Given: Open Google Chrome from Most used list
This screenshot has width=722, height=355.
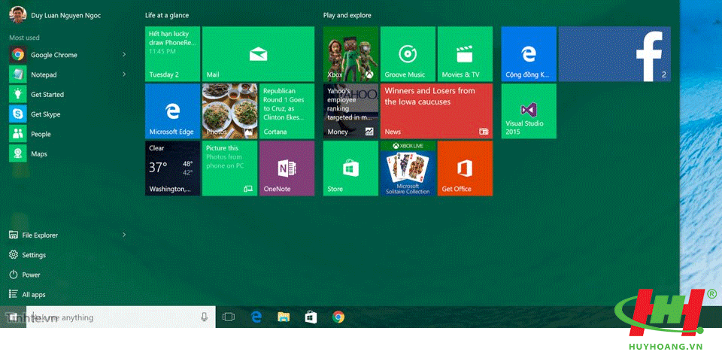Looking at the screenshot, I should tap(67, 55).
